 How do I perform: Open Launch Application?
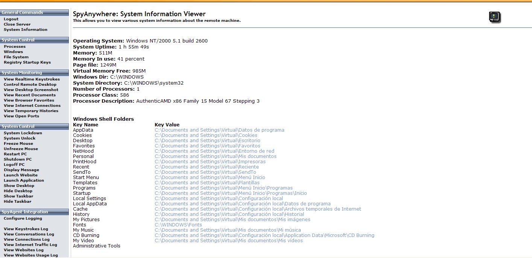pos(24,181)
